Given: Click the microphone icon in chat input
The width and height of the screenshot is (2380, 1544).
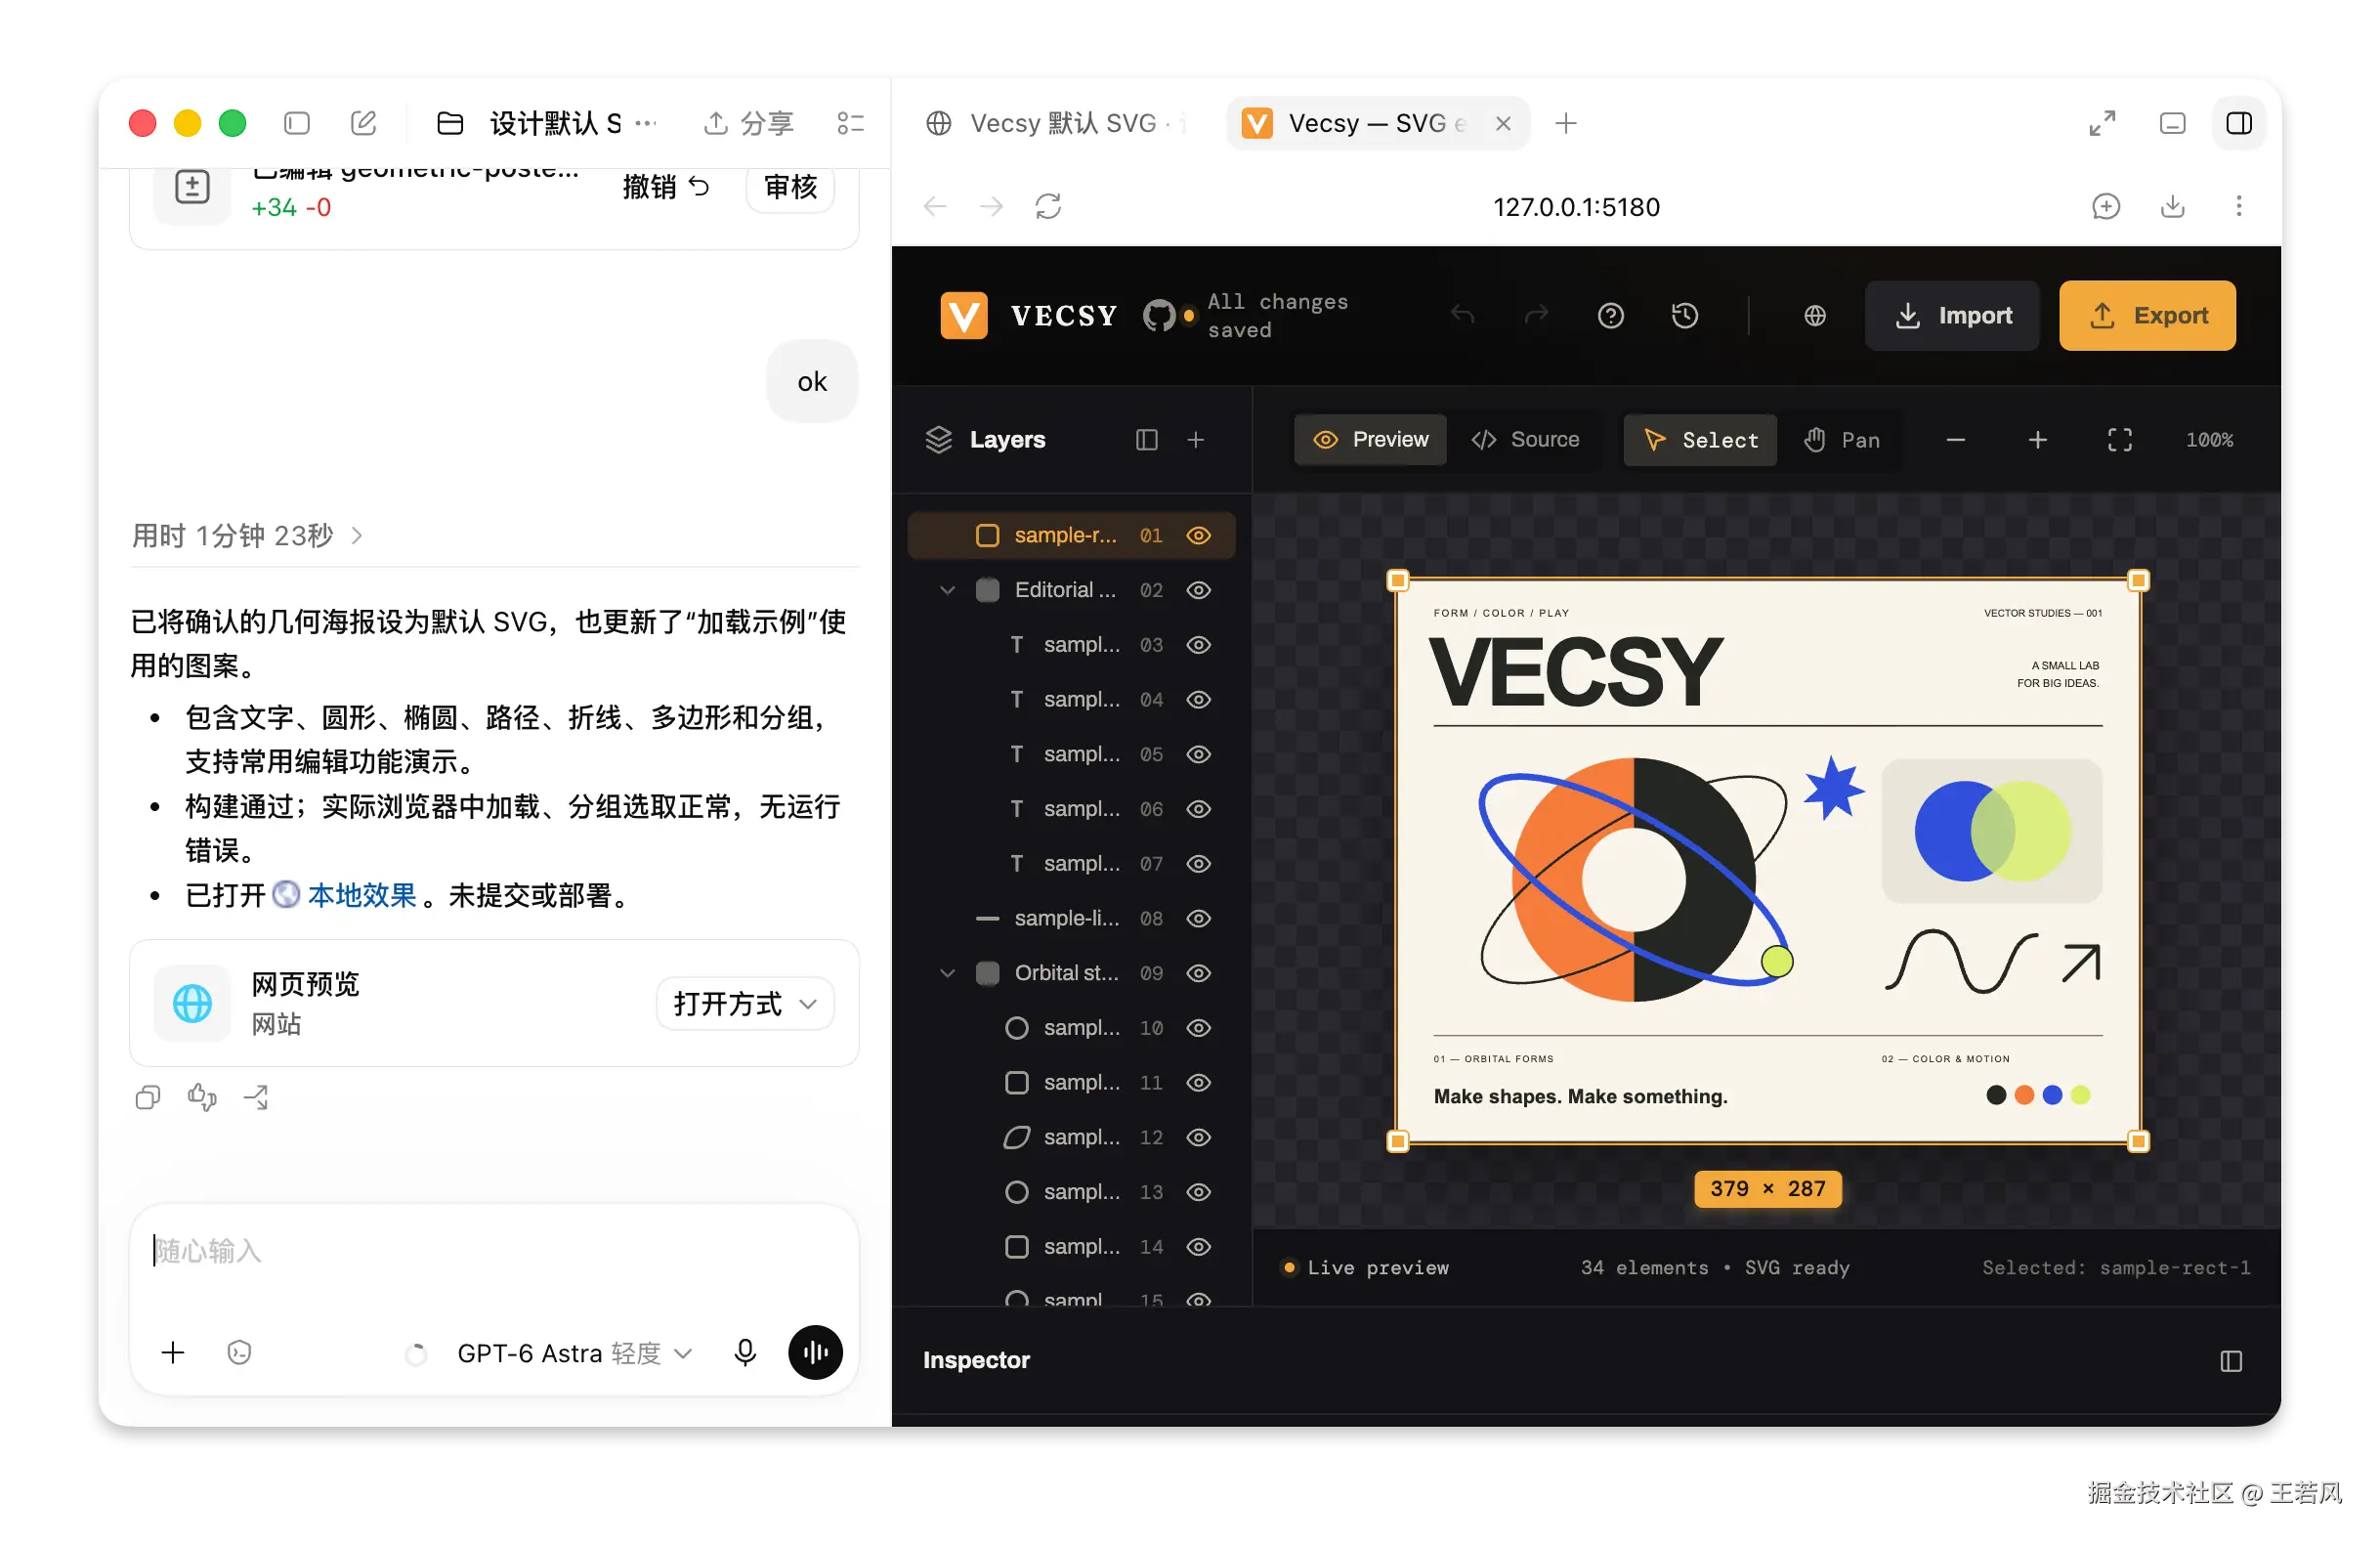Looking at the screenshot, I should click(745, 1353).
